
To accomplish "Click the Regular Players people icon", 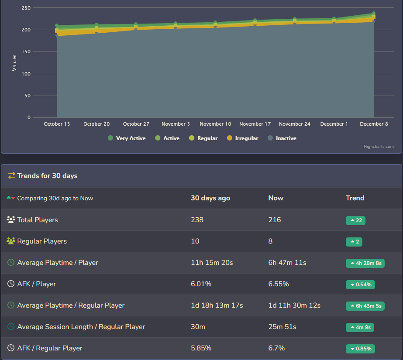I will (x=10, y=241).
